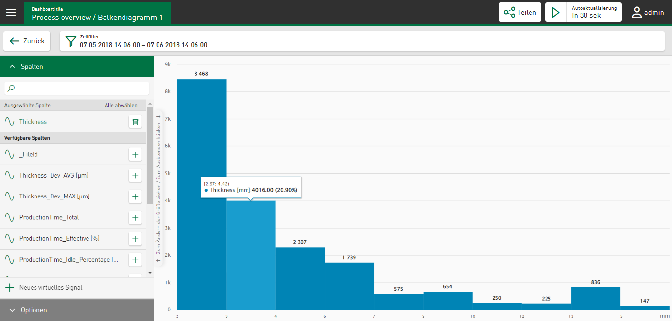The height and width of the screenshot is (321, 672).
Task: Add the Thickness_Dev_AVG column
Action: click(x=135, y=176)
